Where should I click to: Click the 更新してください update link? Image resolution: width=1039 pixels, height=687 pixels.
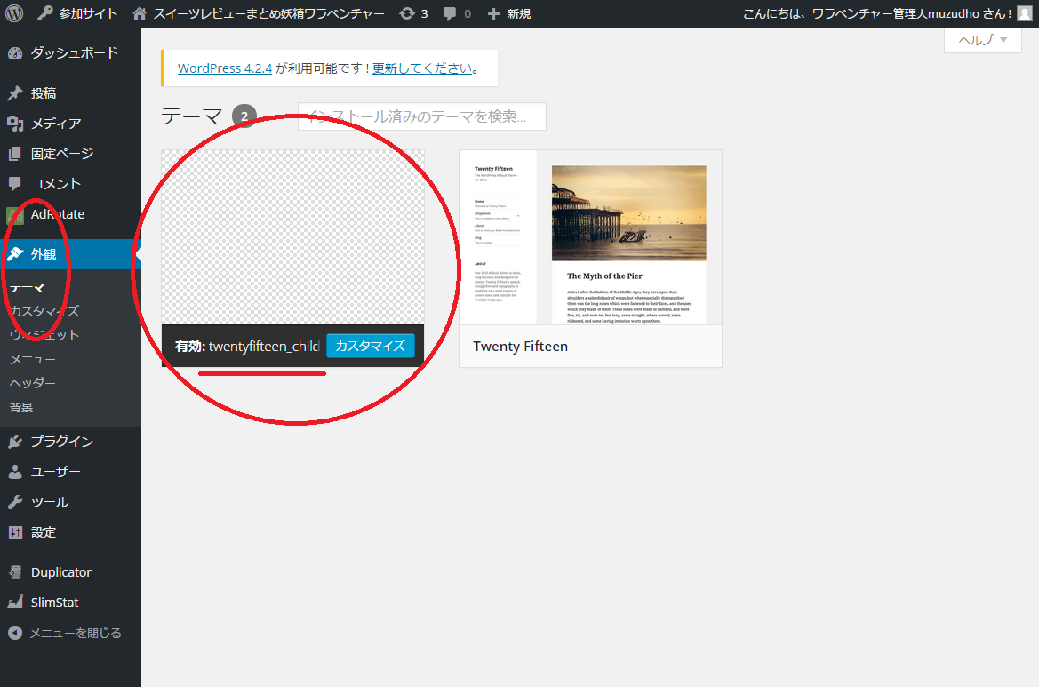click(423, 68)
